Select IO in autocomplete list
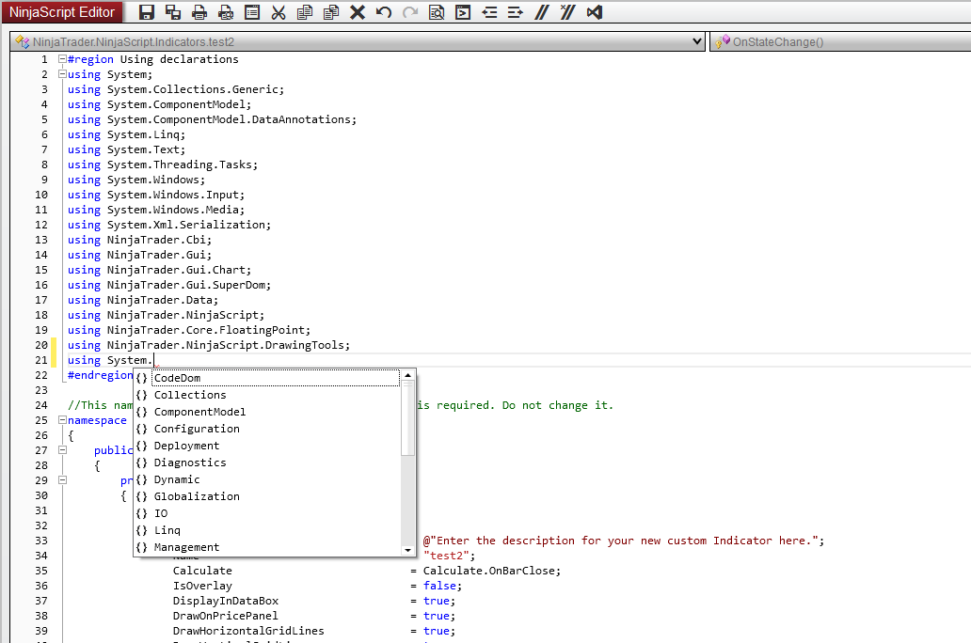Viewport: 971px width, 643px height. [267, 513]
